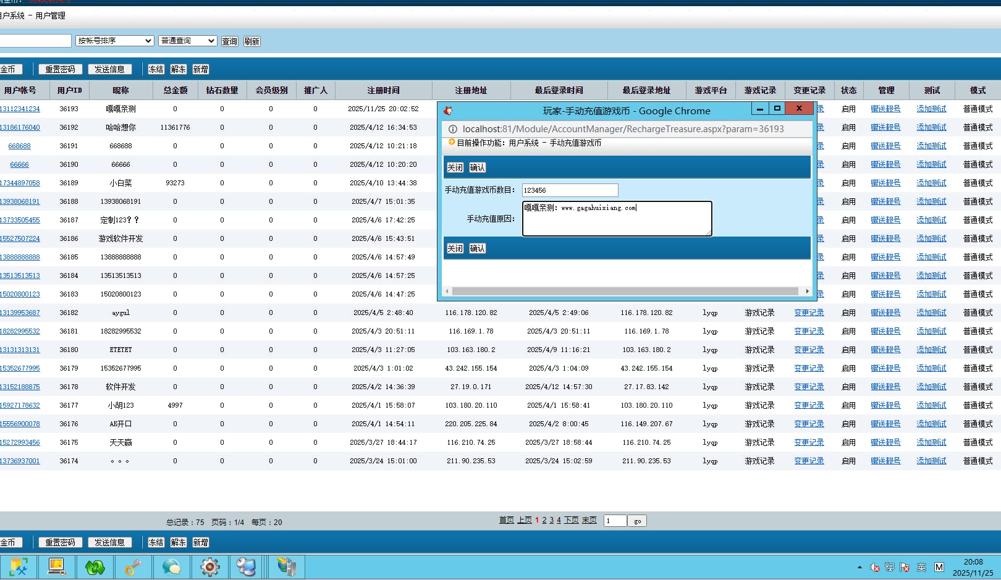1001x580 pixels.
Task: Click the popup horizontal scrollbar right arrow
Action: point(807,291)
